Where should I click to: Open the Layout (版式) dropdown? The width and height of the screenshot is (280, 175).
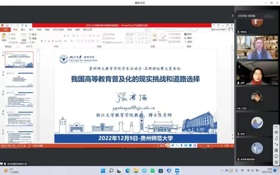coord(33,34)
